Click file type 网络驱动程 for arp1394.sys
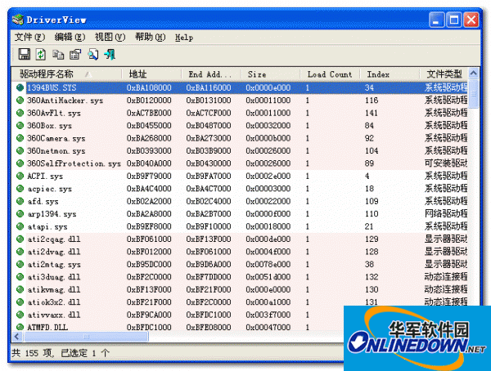This screenshot has width=491, height=371. tap(446, 213)
